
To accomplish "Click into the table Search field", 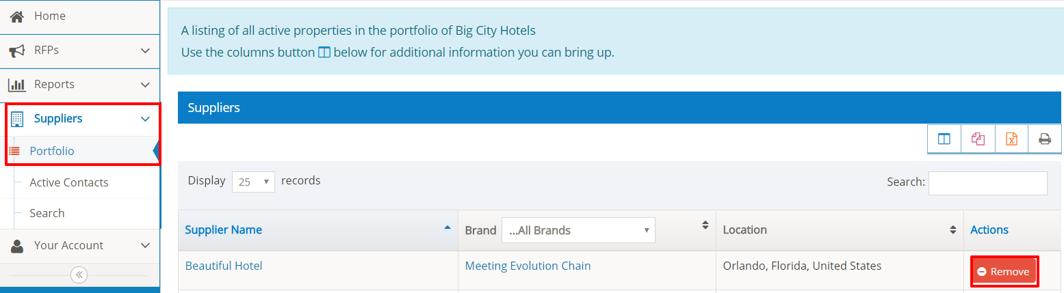I will (x=987, y=182).
